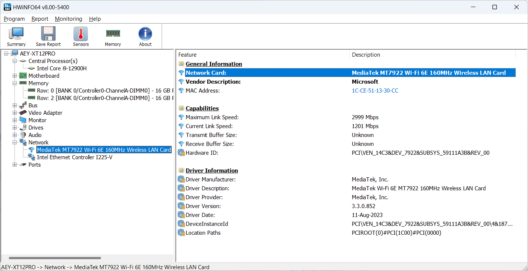Expand the Audio node
528x271 pixels.
click(15, 135)
